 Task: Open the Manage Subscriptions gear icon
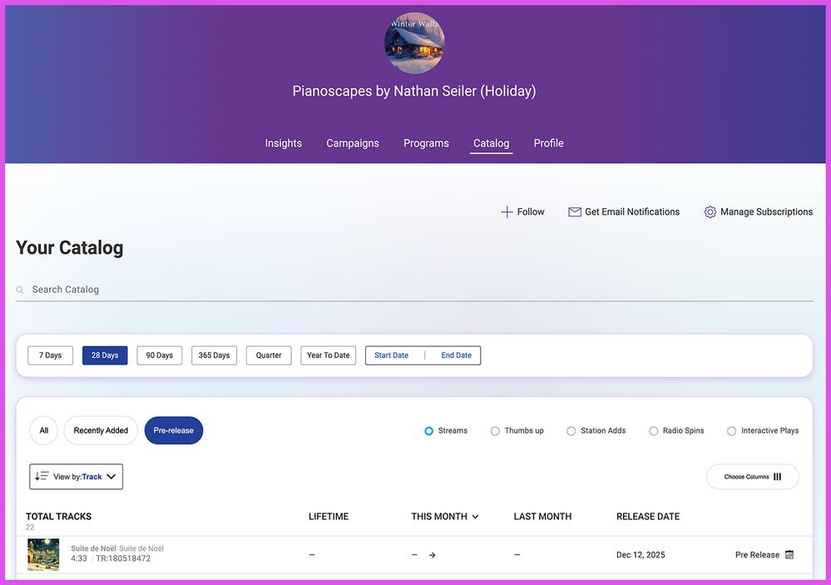coord(710,212)
